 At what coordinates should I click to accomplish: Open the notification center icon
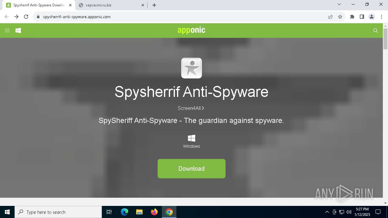(378, 212)
